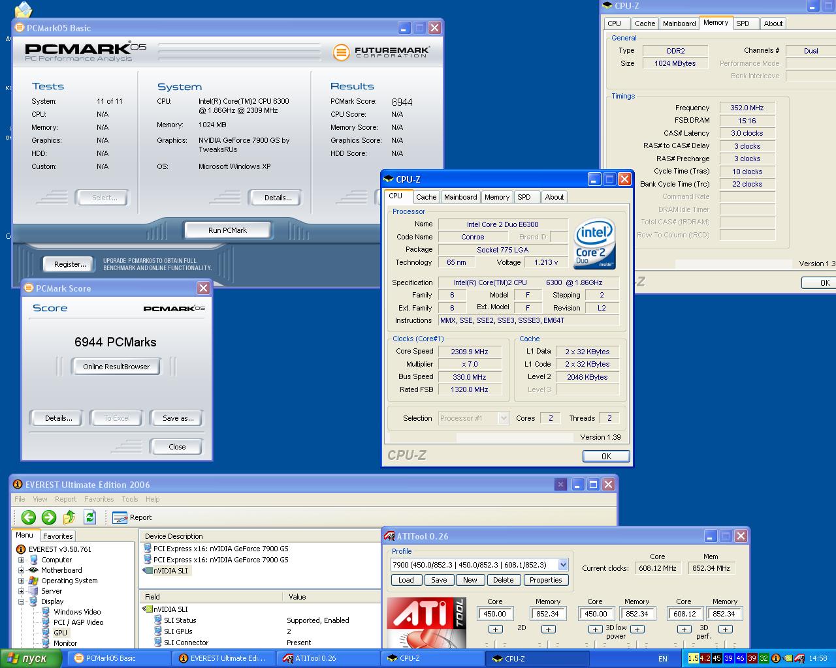Open the ATITool tray icon
The height and width of the screenshot is (668, 836).
pyautogui.click(x=801, y=658)
